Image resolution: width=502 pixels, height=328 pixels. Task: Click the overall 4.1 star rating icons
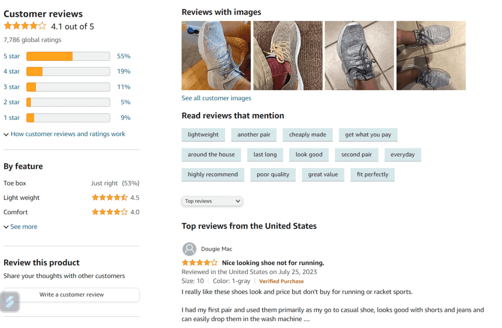point(25,26)
